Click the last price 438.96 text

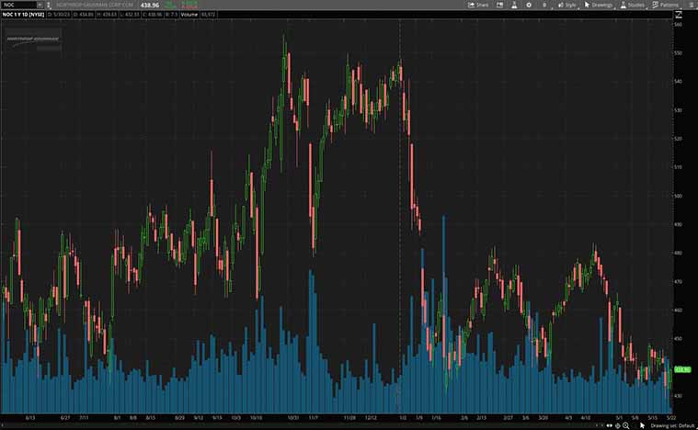click(x=150, y=5)
